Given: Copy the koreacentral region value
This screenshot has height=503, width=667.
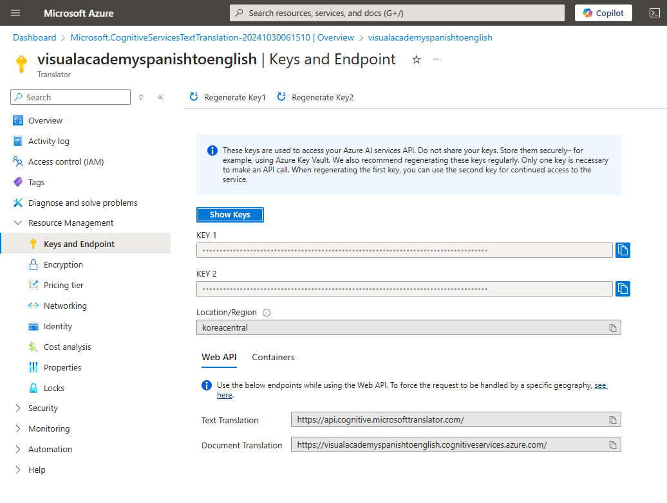Looking at the screenshot, I should [x=613, y=328].
